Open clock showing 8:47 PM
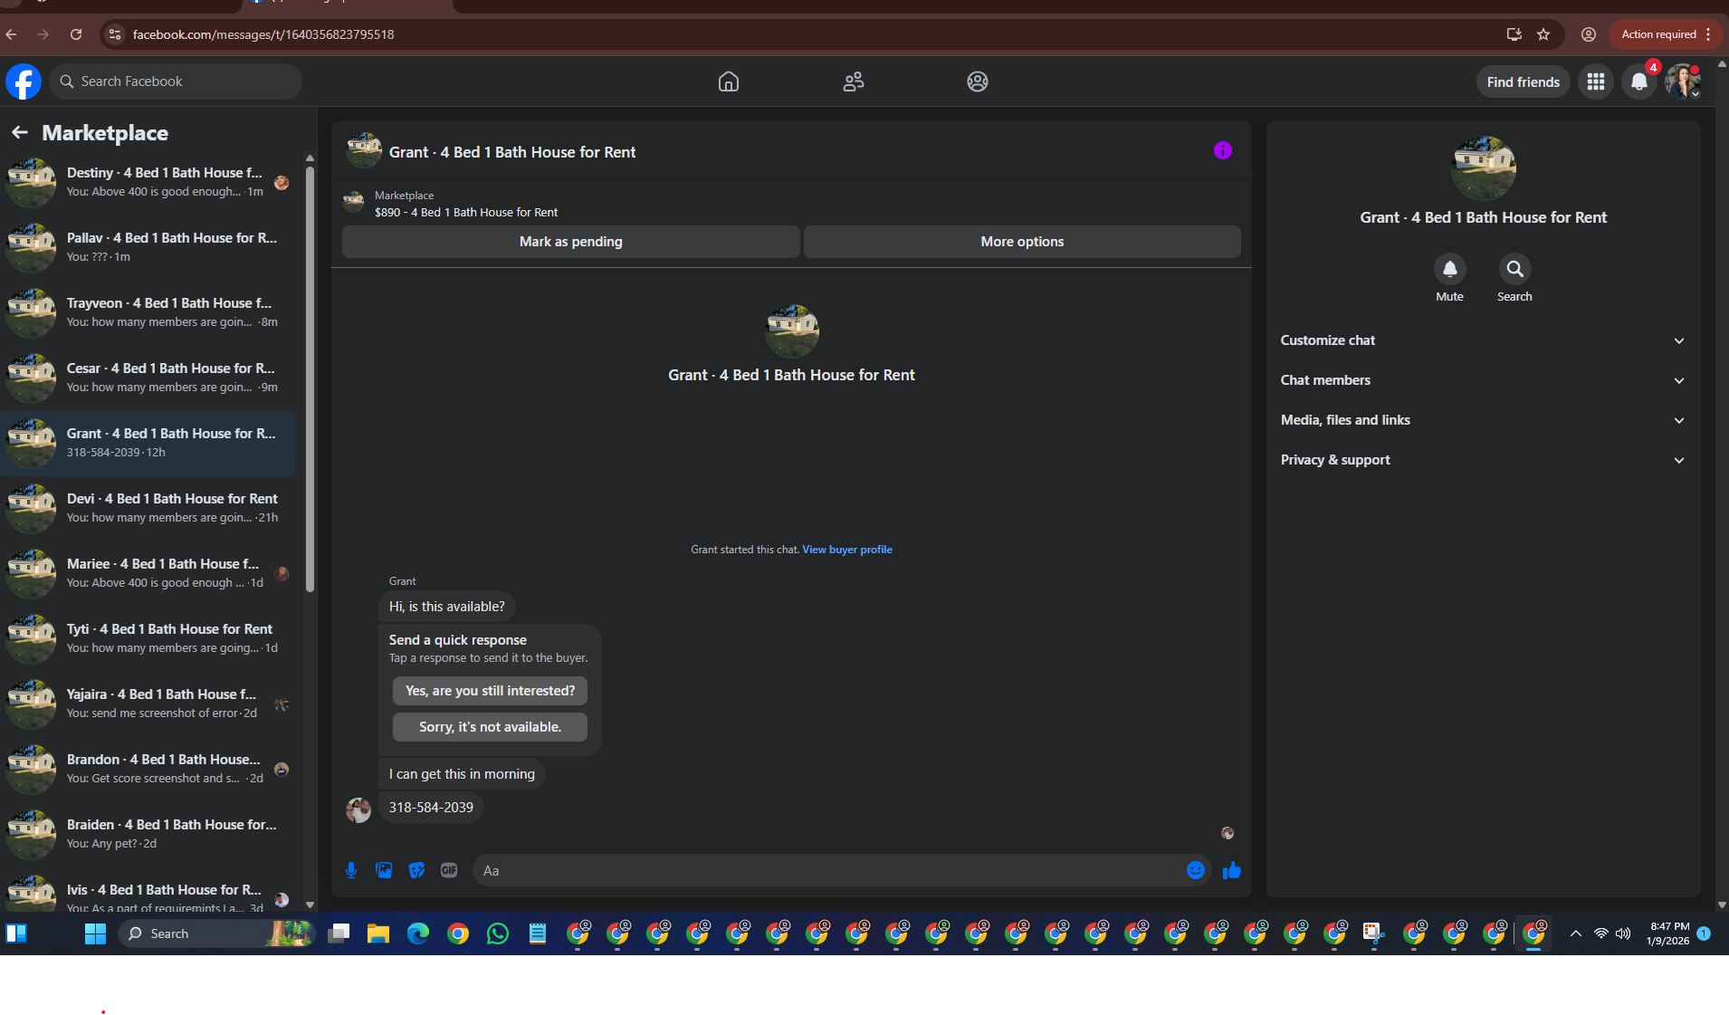This screenshot has width=1729, height=1015. [x=1669, y=934]
